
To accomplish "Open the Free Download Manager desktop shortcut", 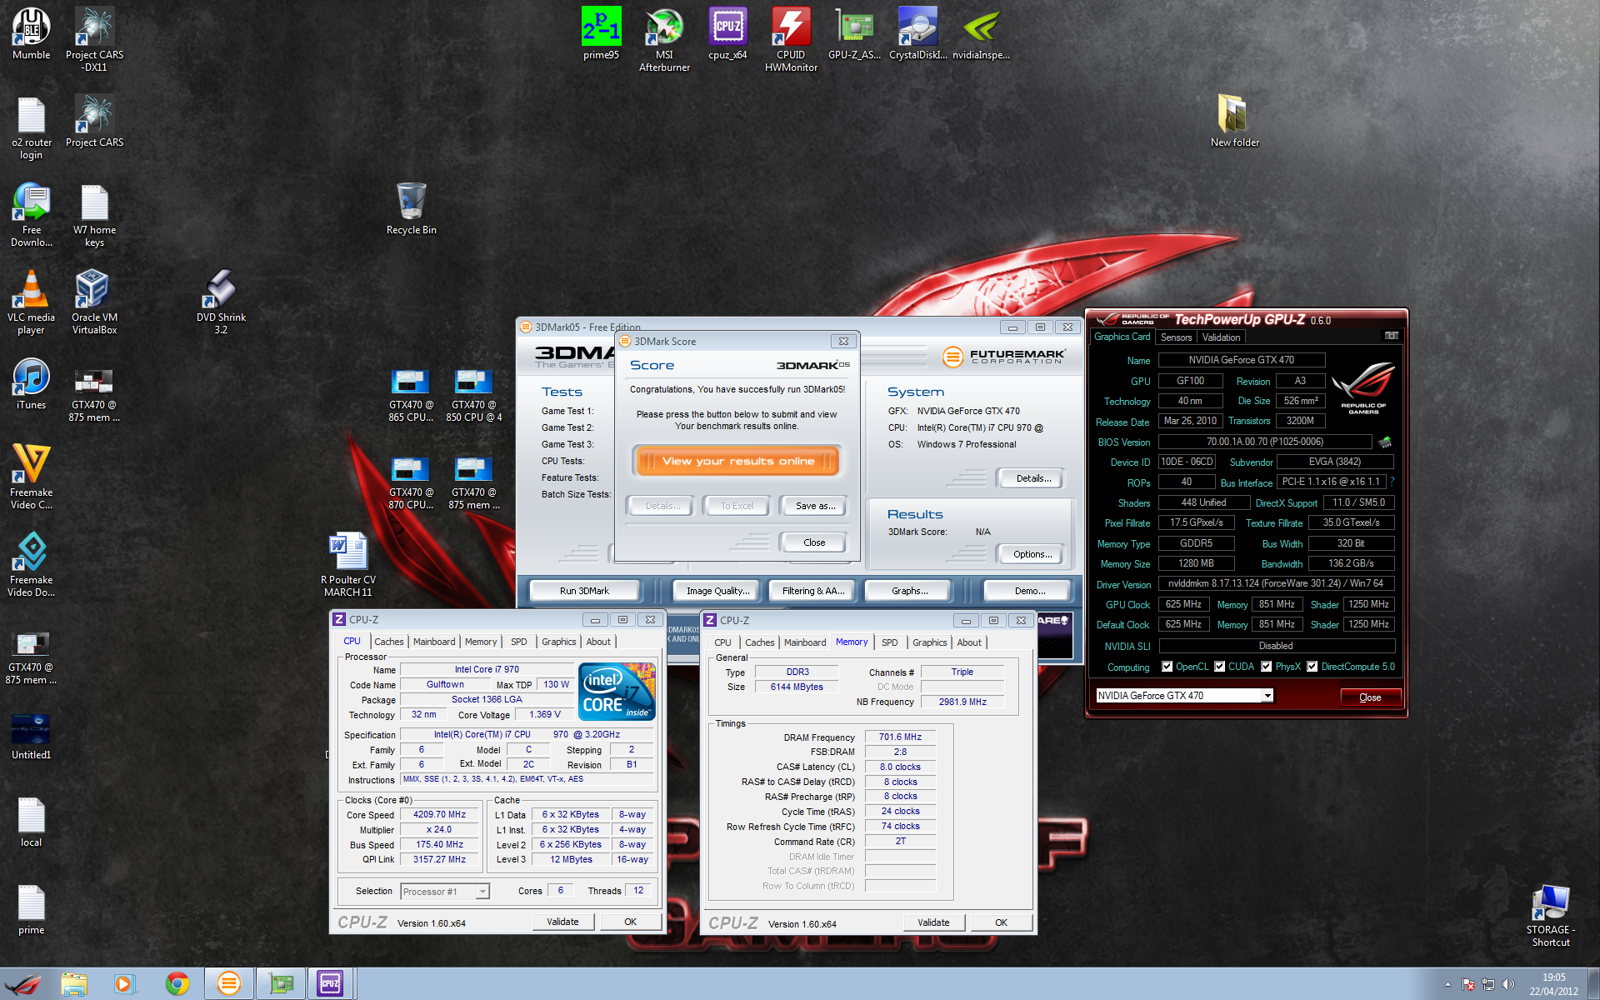I will pyautogui.click(x=31, y=214).
